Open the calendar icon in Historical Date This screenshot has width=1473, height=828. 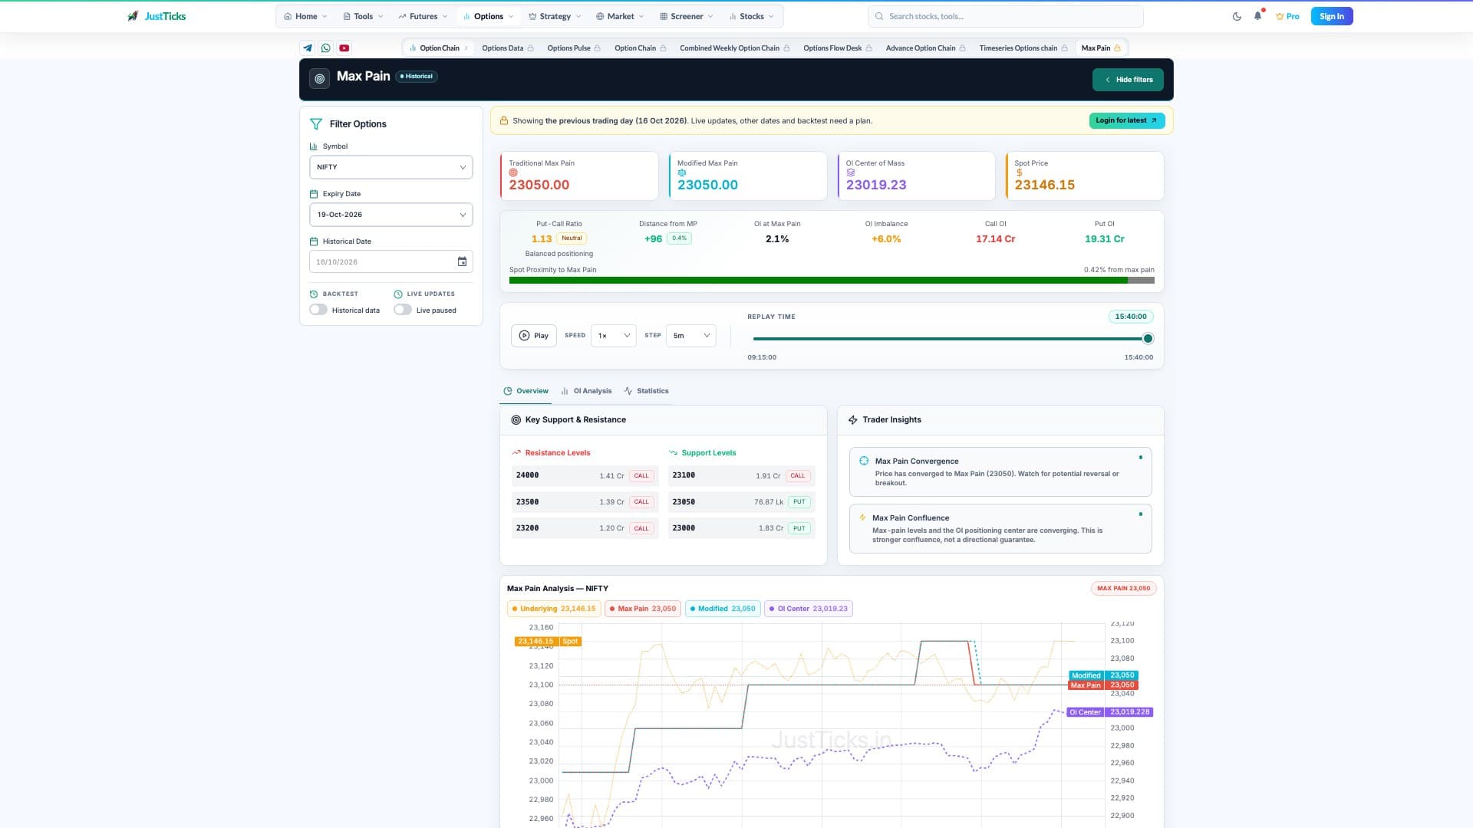[x=462, y=261]
